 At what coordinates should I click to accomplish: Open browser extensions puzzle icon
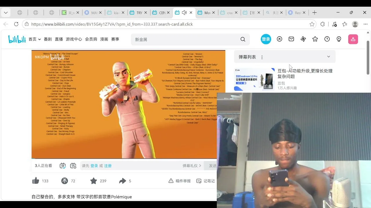323,24
